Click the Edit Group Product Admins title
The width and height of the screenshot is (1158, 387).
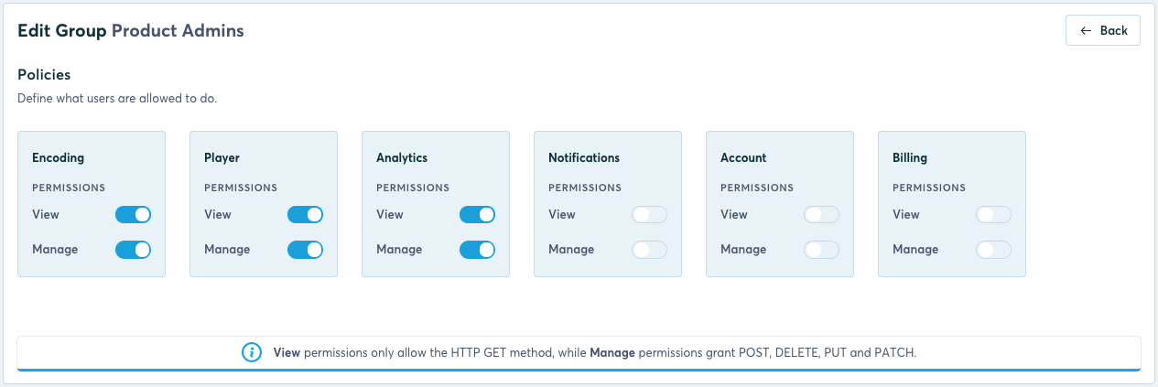[x=131, y=30]
